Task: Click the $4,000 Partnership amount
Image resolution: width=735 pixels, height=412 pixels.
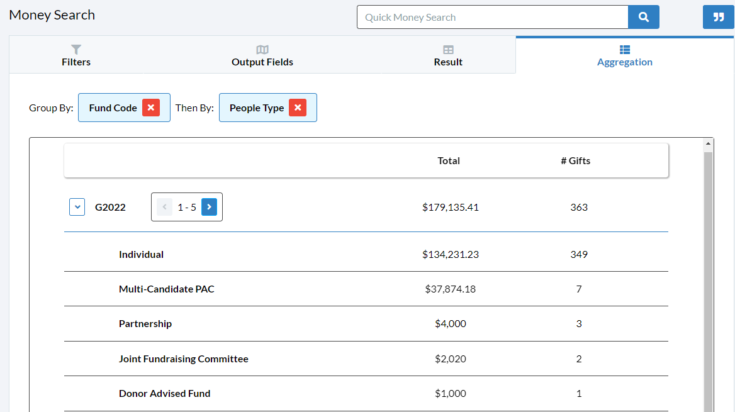Action: (x=451, y=324)
